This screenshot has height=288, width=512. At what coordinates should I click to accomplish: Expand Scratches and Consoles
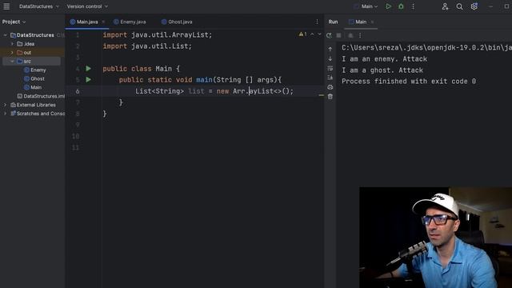click(6, 114)
